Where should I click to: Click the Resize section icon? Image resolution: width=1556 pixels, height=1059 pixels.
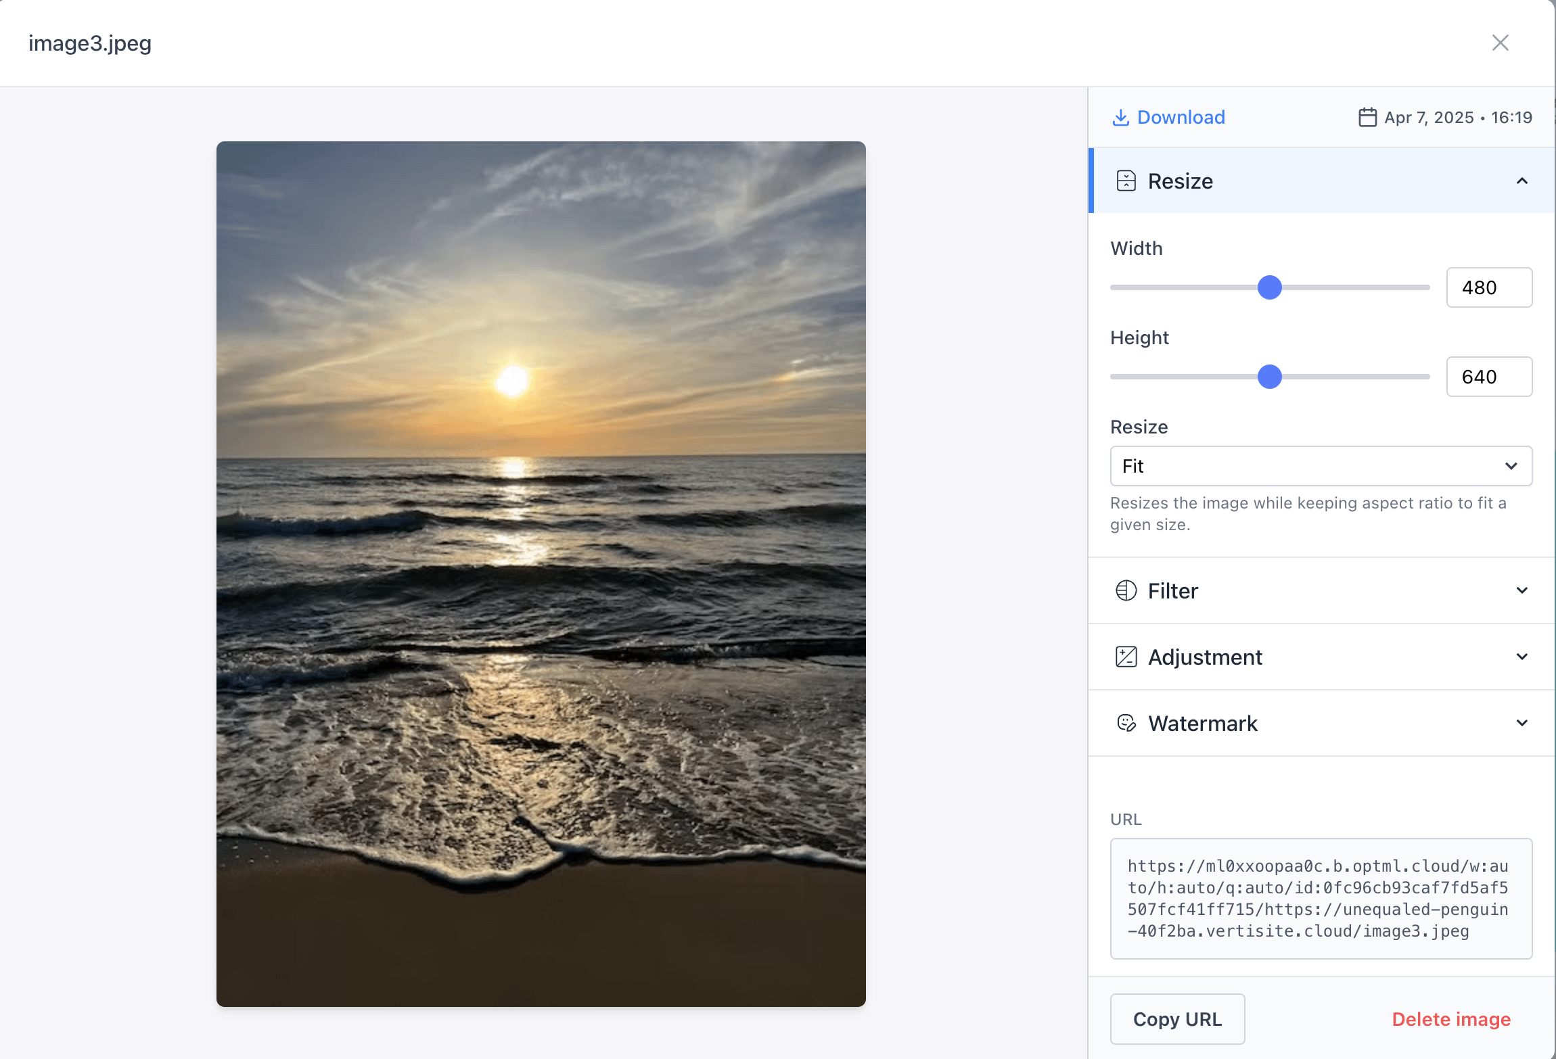1126,181
